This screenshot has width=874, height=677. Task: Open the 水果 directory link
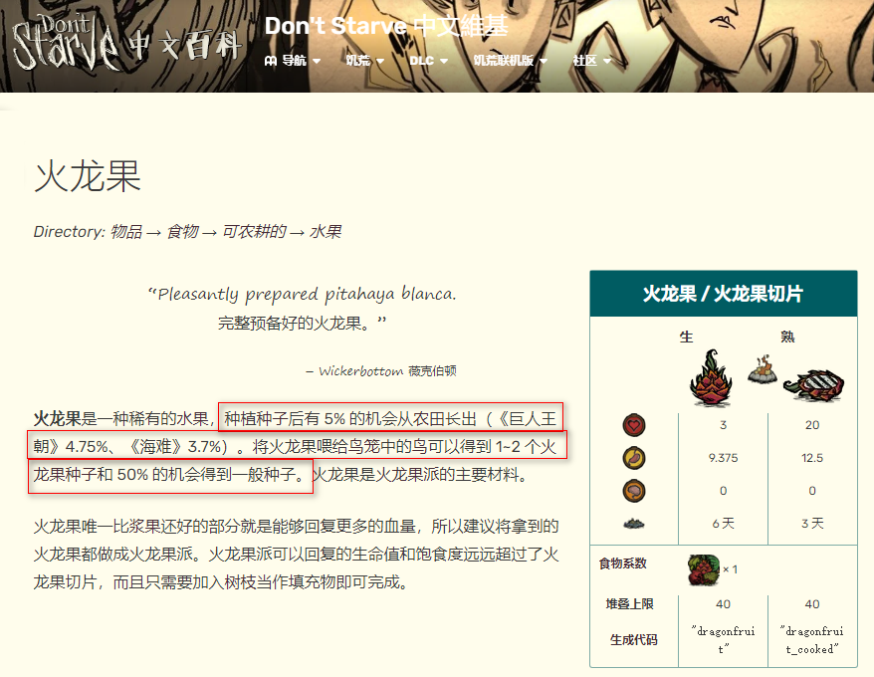(x=325, y=231)
